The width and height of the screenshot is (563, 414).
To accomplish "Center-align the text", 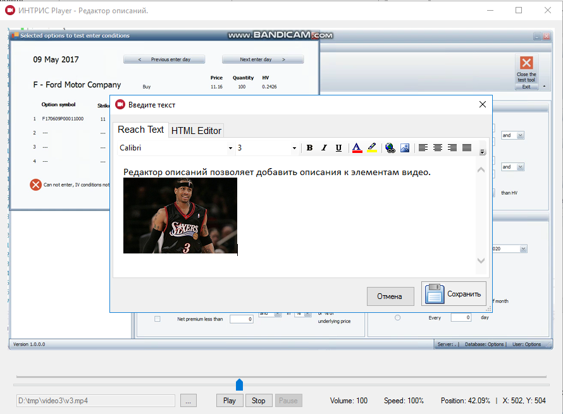I will pos(437,148).
